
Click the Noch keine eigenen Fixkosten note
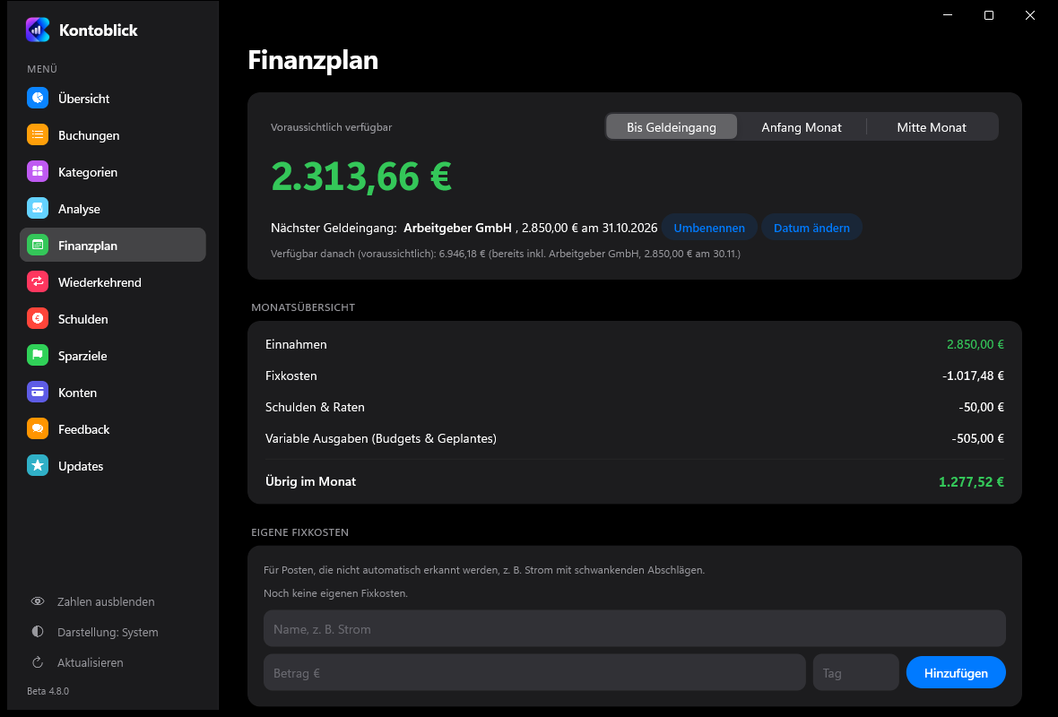tap(335, 593)
